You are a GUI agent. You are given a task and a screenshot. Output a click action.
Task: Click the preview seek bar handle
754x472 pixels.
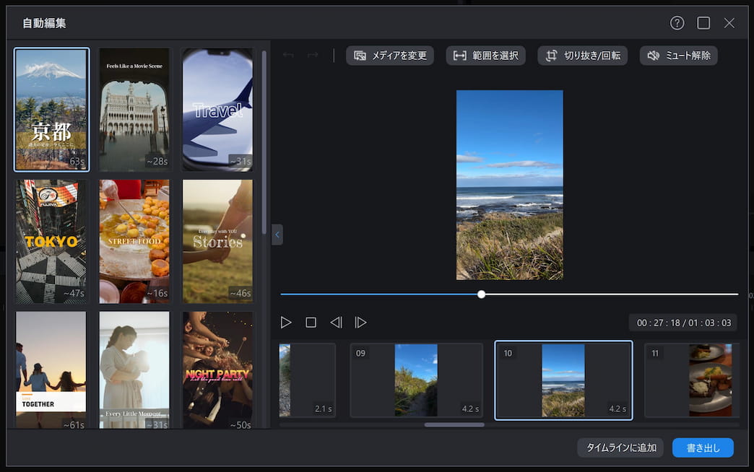pos(482,294)
